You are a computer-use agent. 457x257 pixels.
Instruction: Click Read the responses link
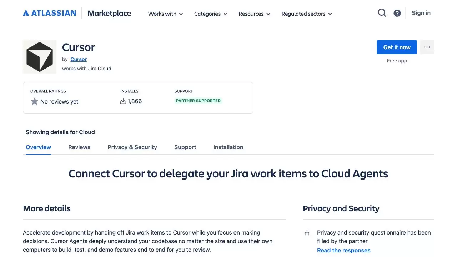point(343,250)
